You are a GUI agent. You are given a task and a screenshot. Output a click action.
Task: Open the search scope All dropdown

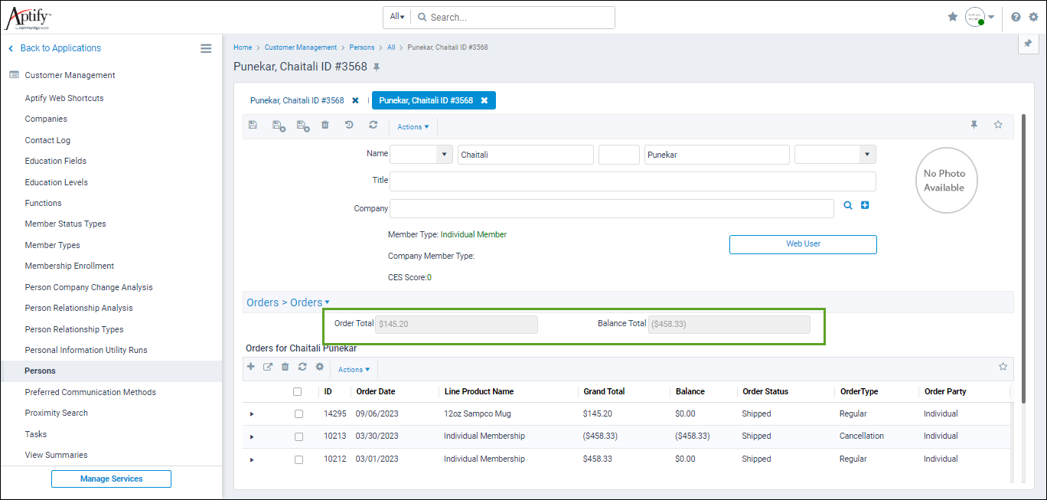[x=397, y=17]
